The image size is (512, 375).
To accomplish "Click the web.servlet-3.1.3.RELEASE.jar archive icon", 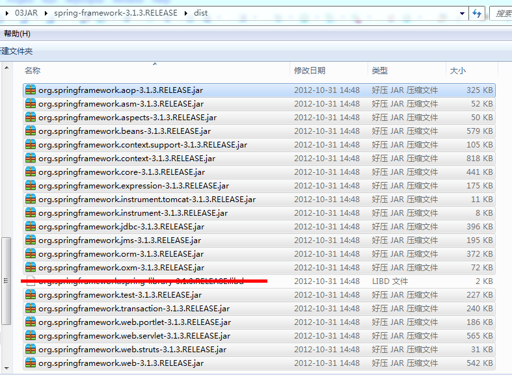I will (31, 336).
